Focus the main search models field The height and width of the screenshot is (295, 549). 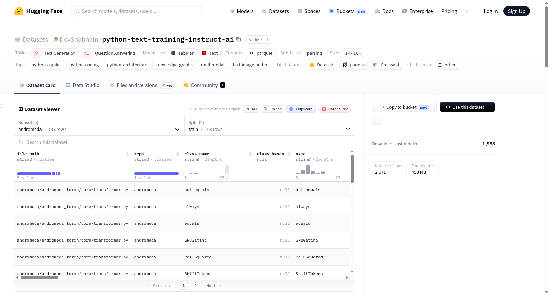(x=137, y=11)
